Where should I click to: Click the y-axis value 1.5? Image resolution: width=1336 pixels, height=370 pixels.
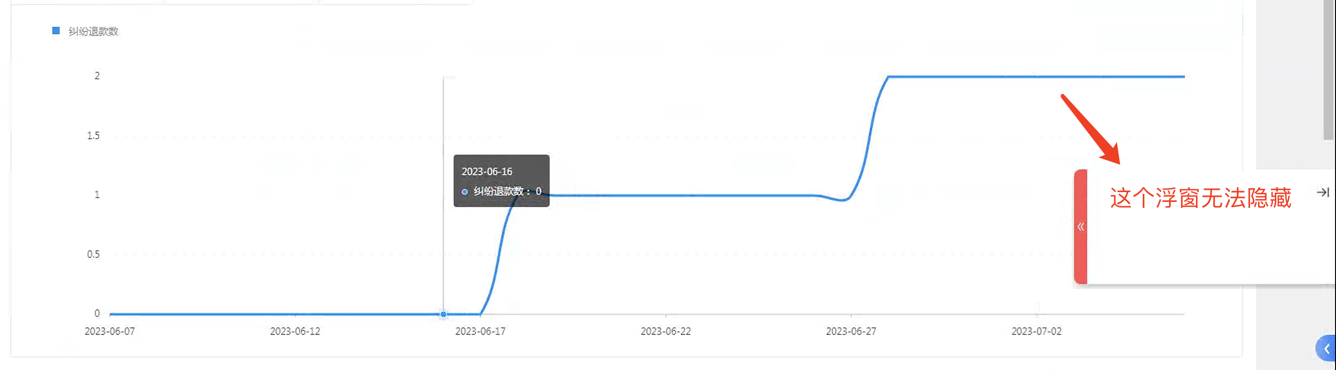[94, 136]
